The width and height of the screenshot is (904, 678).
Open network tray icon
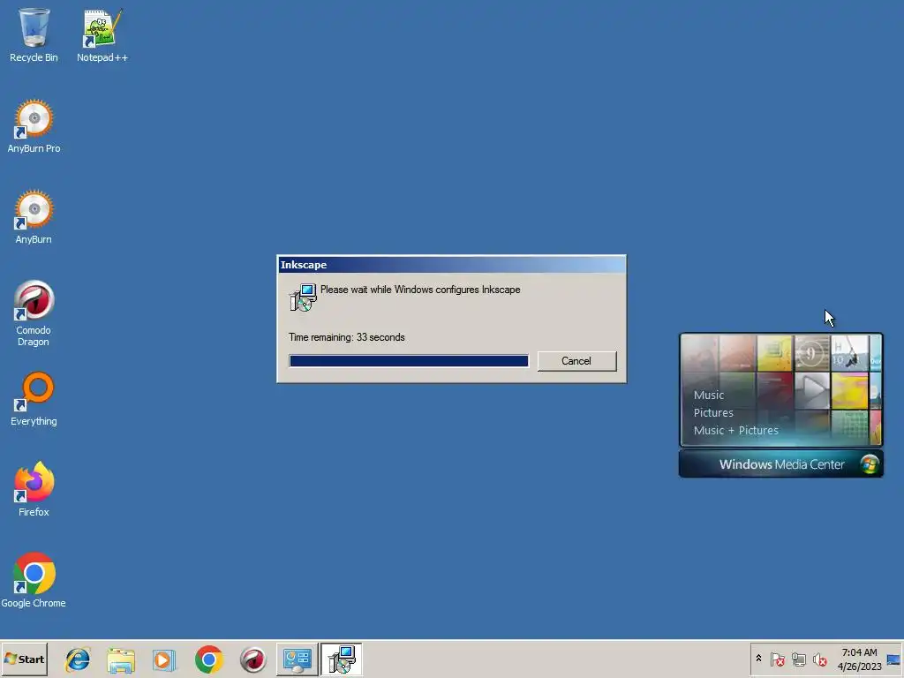coord(798,659)
